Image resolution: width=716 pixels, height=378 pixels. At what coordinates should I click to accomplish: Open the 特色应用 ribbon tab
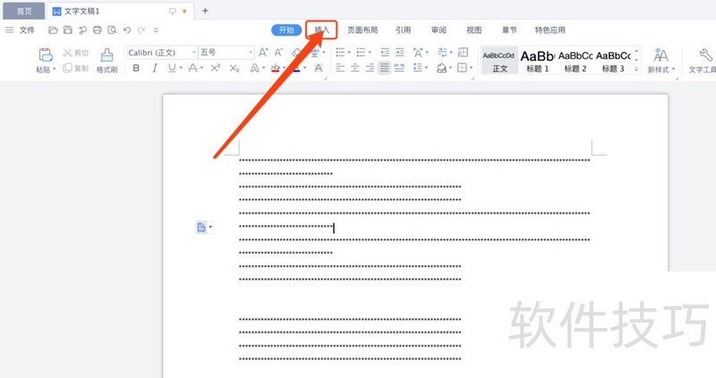point(550,30)
